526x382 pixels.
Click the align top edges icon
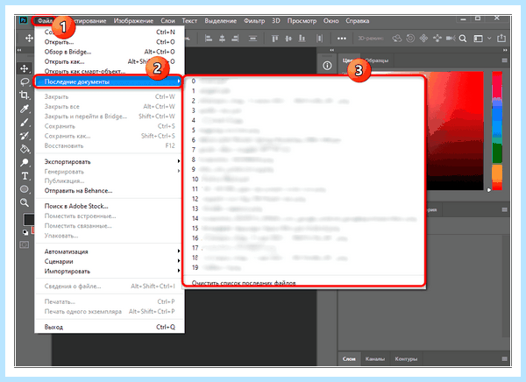click(274, 39)
